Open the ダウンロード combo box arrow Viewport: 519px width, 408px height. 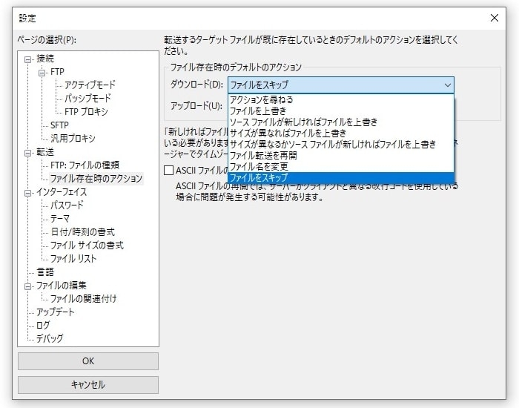447,85
